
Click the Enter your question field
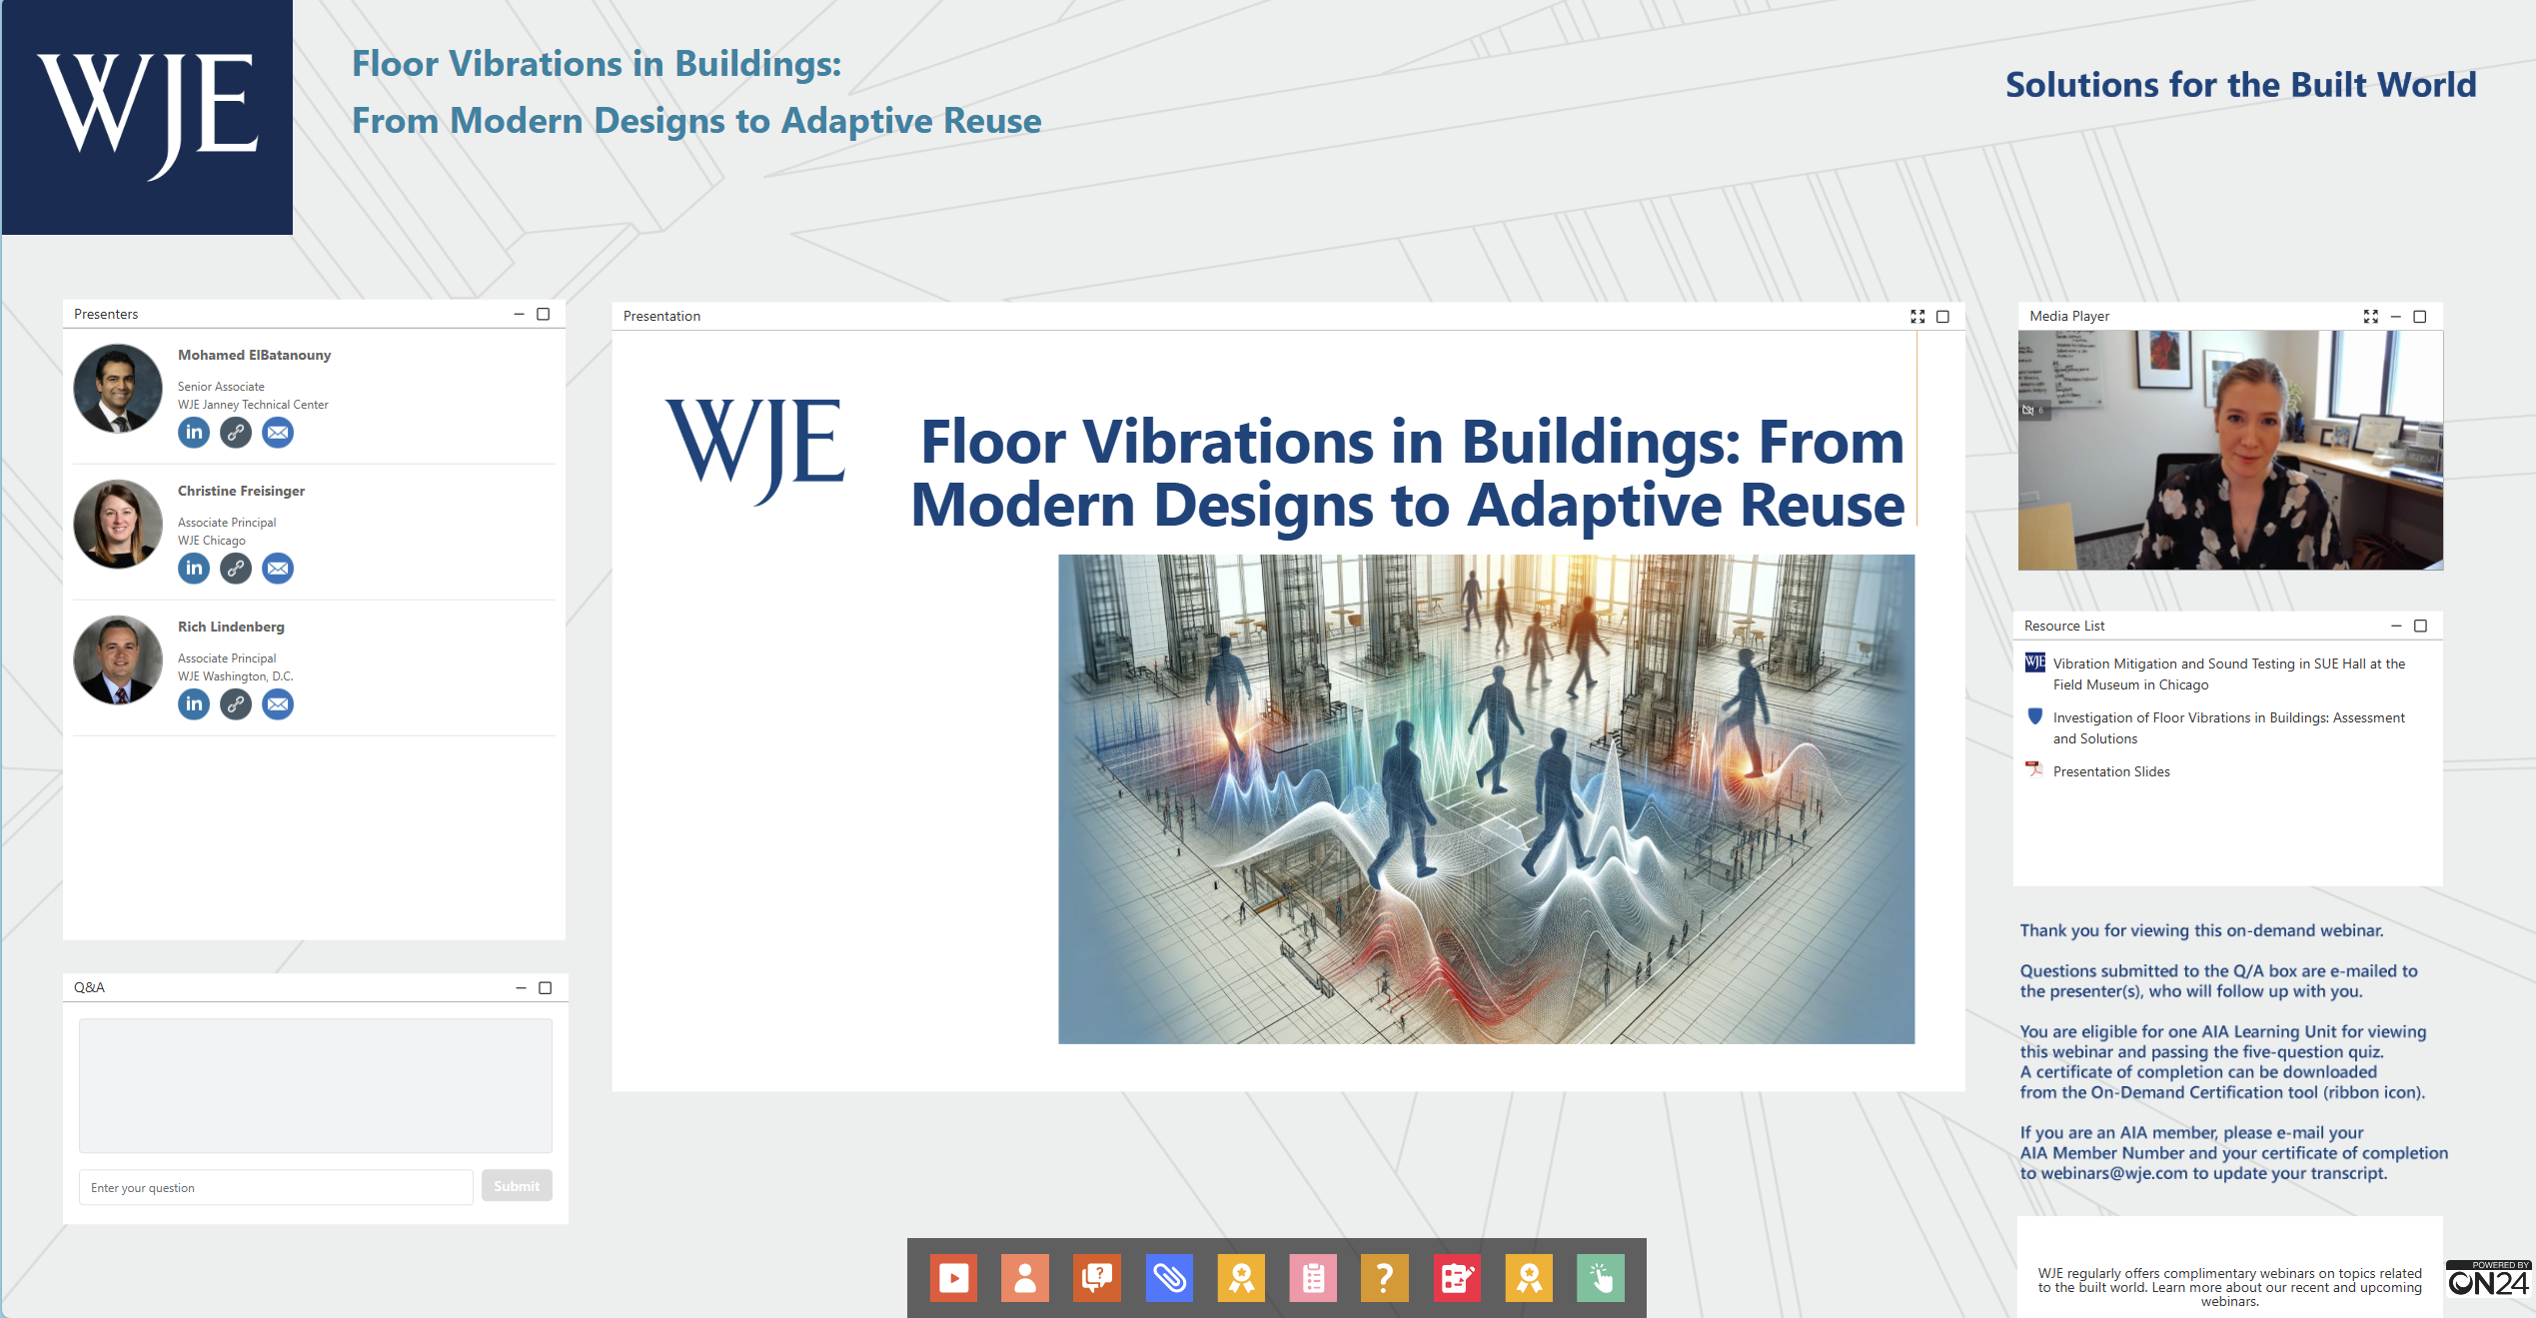(276, 1187)
